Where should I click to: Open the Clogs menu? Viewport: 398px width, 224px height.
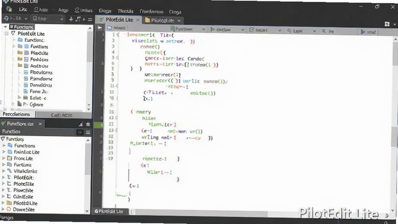pos(175,11)
